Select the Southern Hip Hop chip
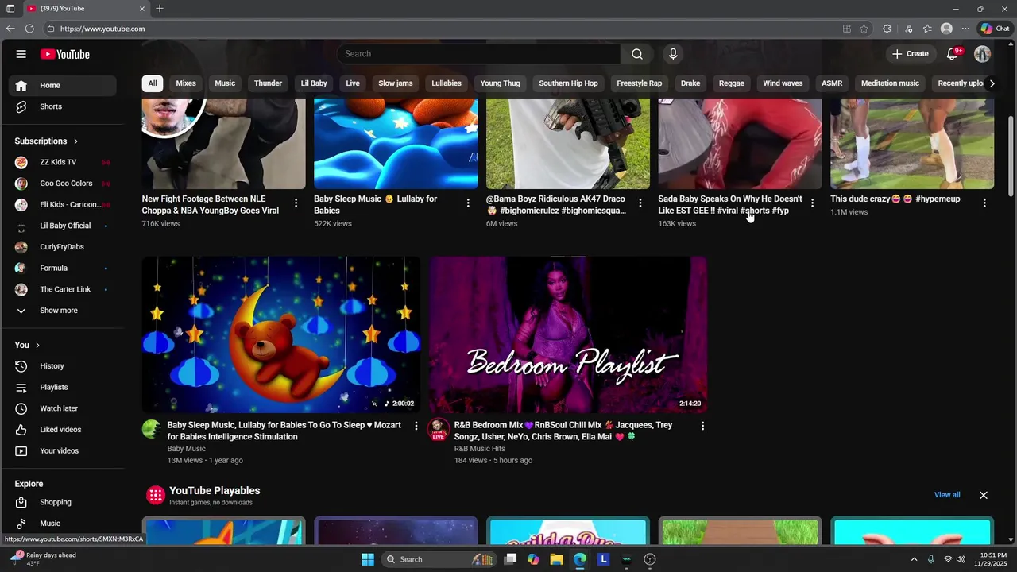Viewport: 1017px width, 572px height. pos(568,83)
